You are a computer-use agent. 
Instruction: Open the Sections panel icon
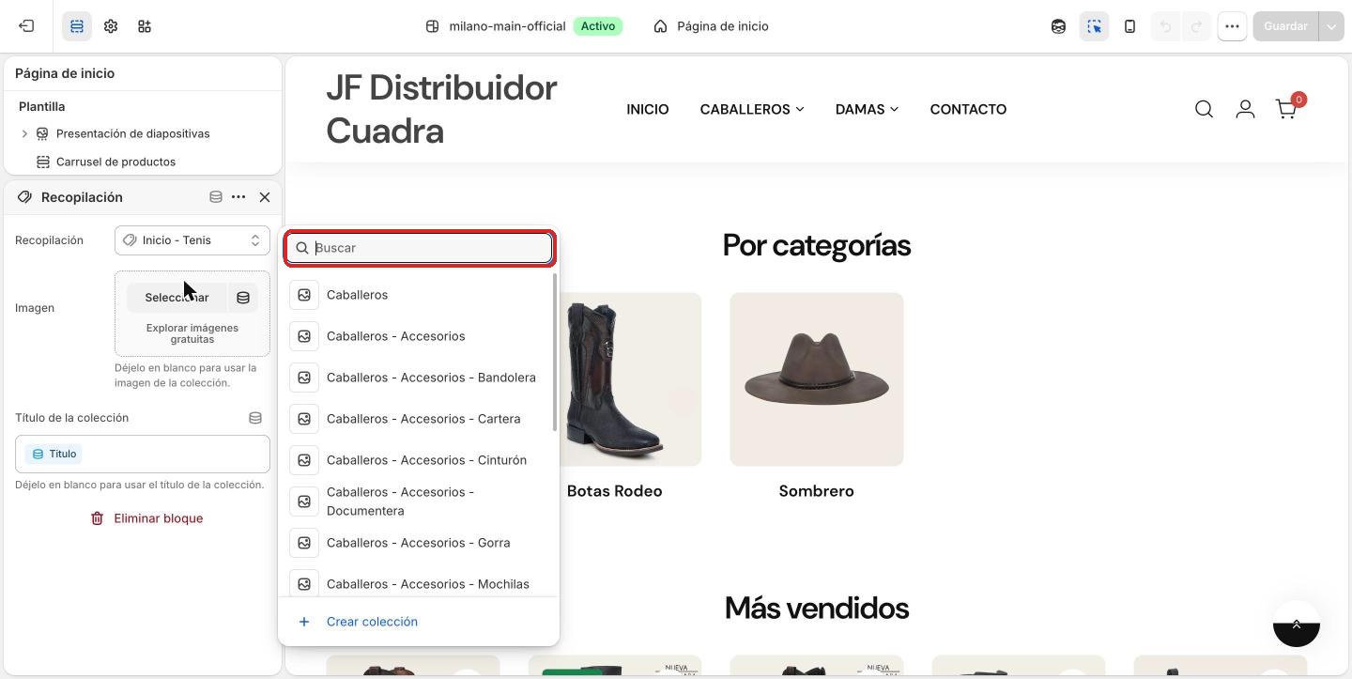coord(77,26)
